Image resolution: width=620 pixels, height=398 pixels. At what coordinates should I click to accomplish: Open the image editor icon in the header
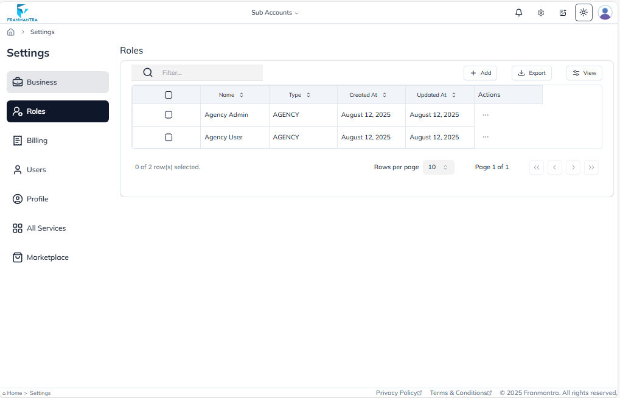562,12
